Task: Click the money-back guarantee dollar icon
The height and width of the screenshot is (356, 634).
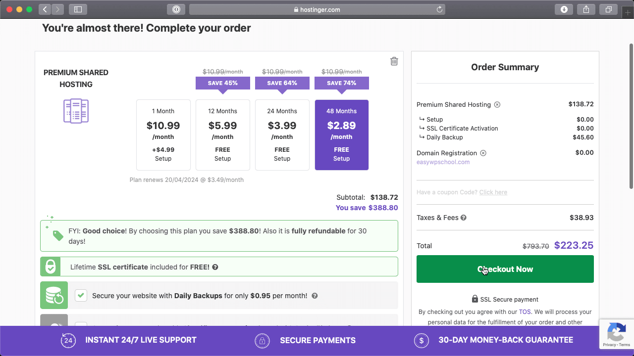Action: pos(421,340)
